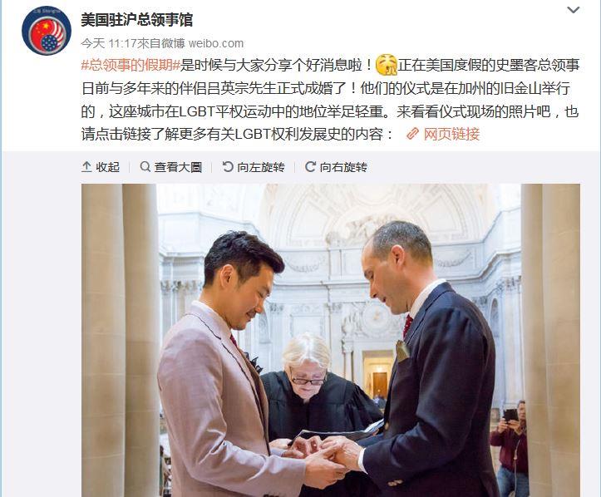
Task: Click the magnifier icon beside 查看大图
Action: pos(145,167)
